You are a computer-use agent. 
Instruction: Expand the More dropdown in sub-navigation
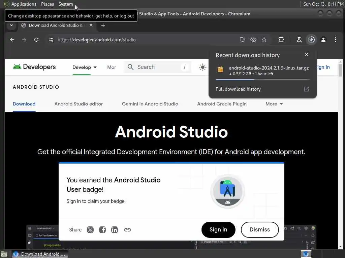274,104
